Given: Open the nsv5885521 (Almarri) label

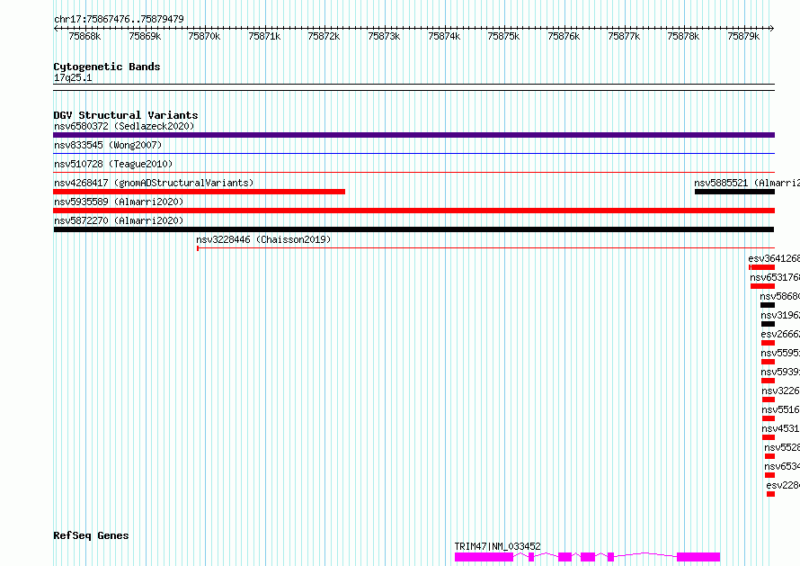Looking at the screenshot, I should tap(747, 183).
